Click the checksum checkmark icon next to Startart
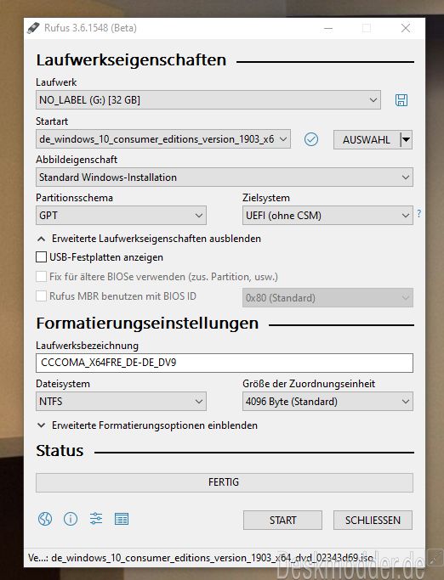The height and width of the screenshot is (580, 444). pos(311,139)
